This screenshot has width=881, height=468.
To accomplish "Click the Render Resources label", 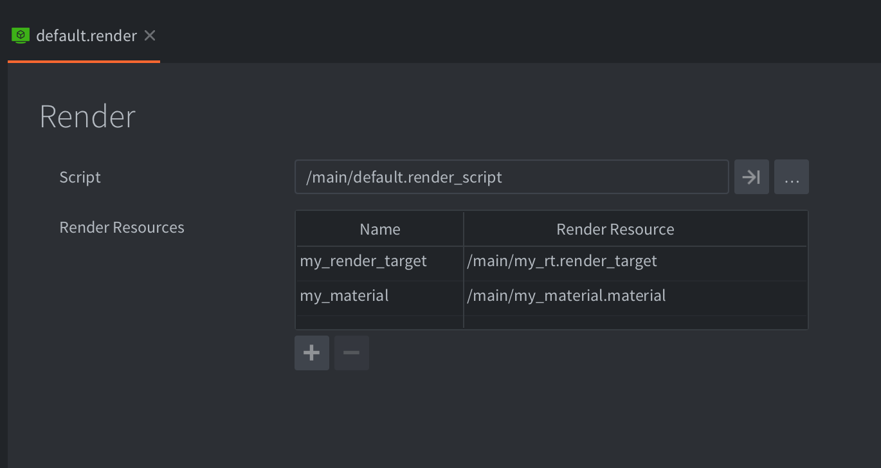I will (x=122, y=227).
